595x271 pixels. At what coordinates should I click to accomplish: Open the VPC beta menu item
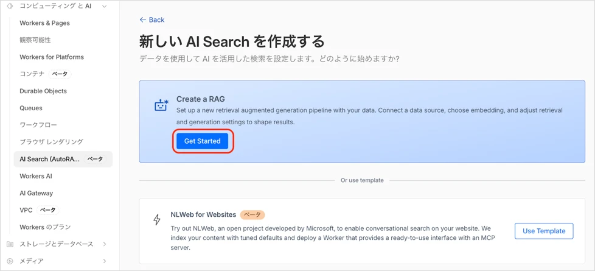(26, 210)
